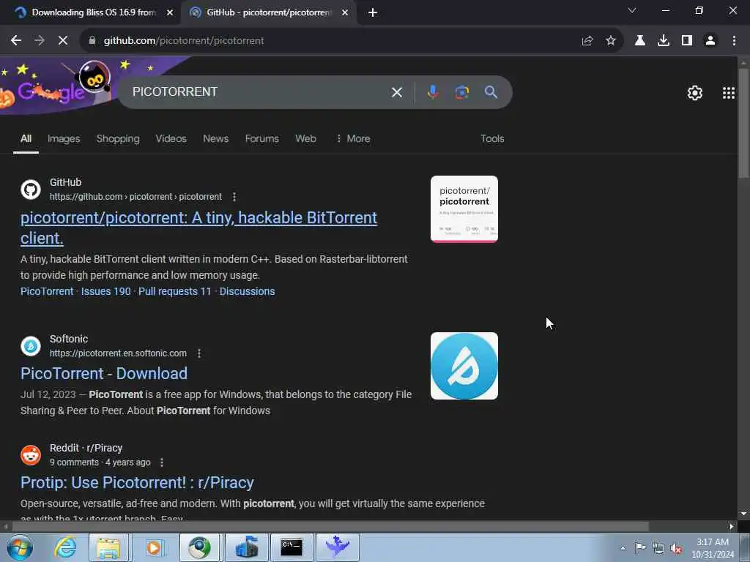Click the search box containing PICOTORRENT

tap(259, 91)
